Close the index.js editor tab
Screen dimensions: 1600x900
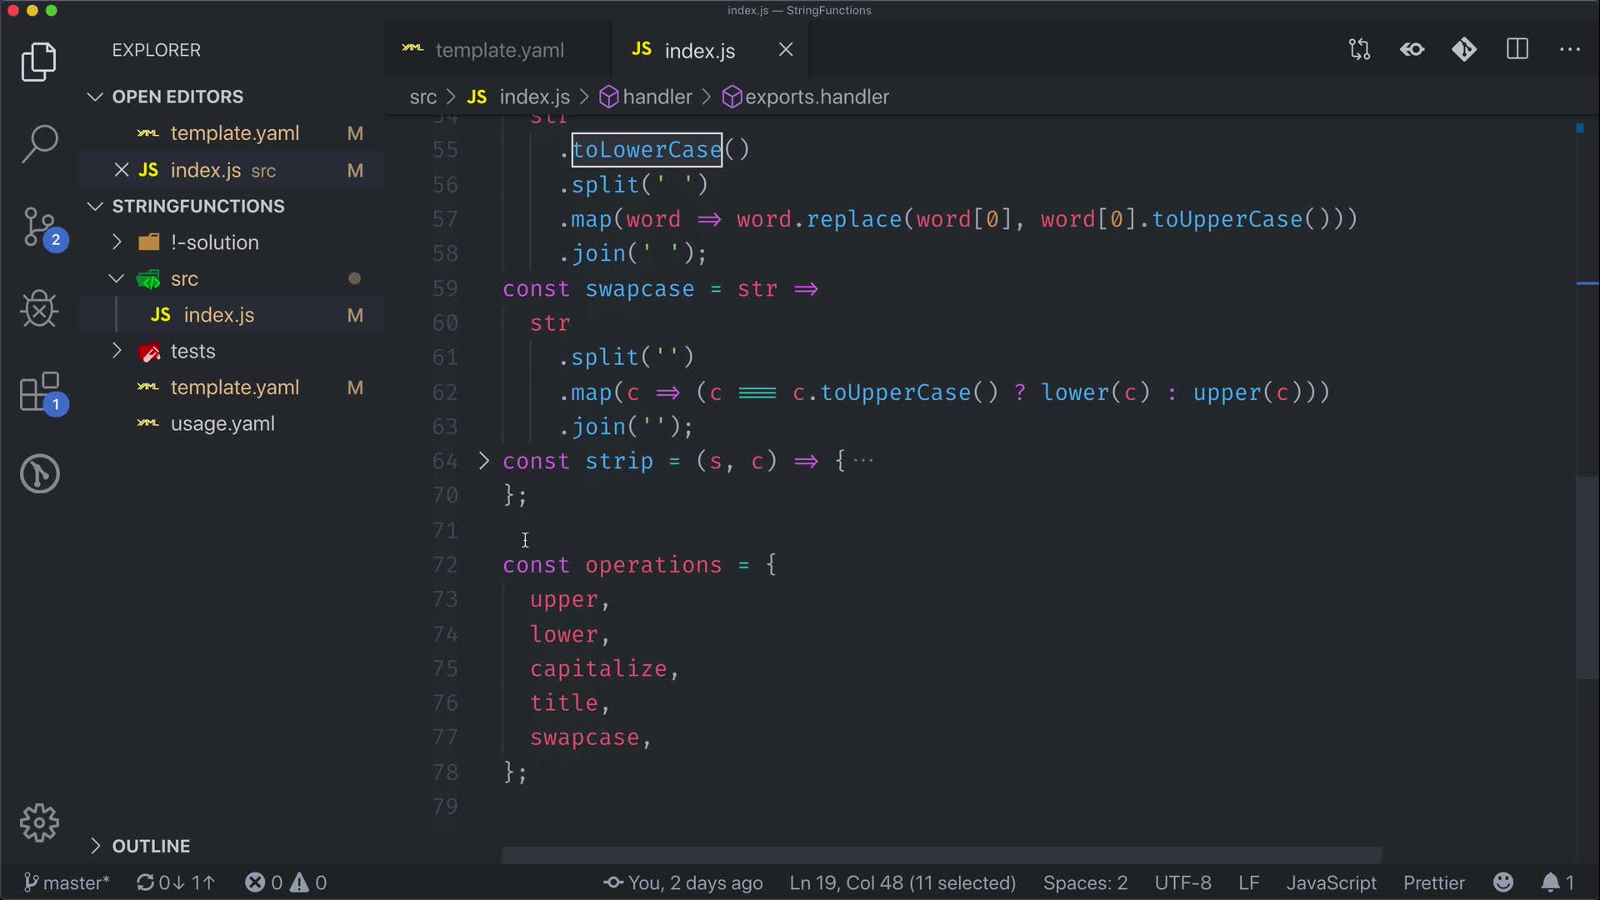pyautogui.click(x=786, y=50)
